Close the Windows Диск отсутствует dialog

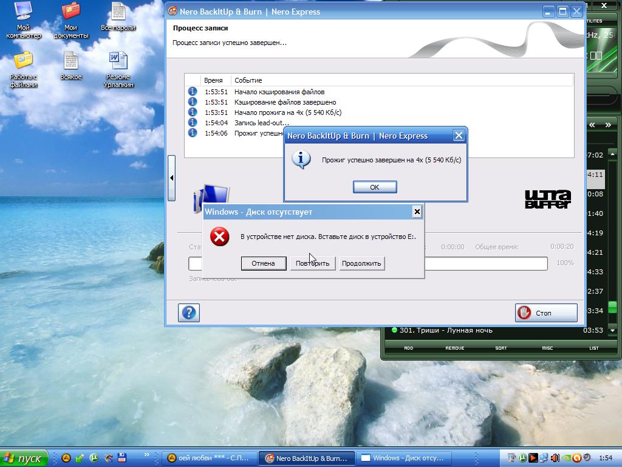click(x=417, y=212)
